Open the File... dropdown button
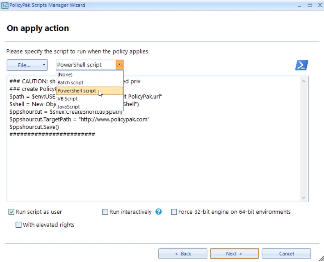 click(27, 65)
